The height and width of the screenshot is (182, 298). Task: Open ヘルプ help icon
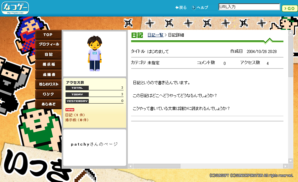[200, 8]
